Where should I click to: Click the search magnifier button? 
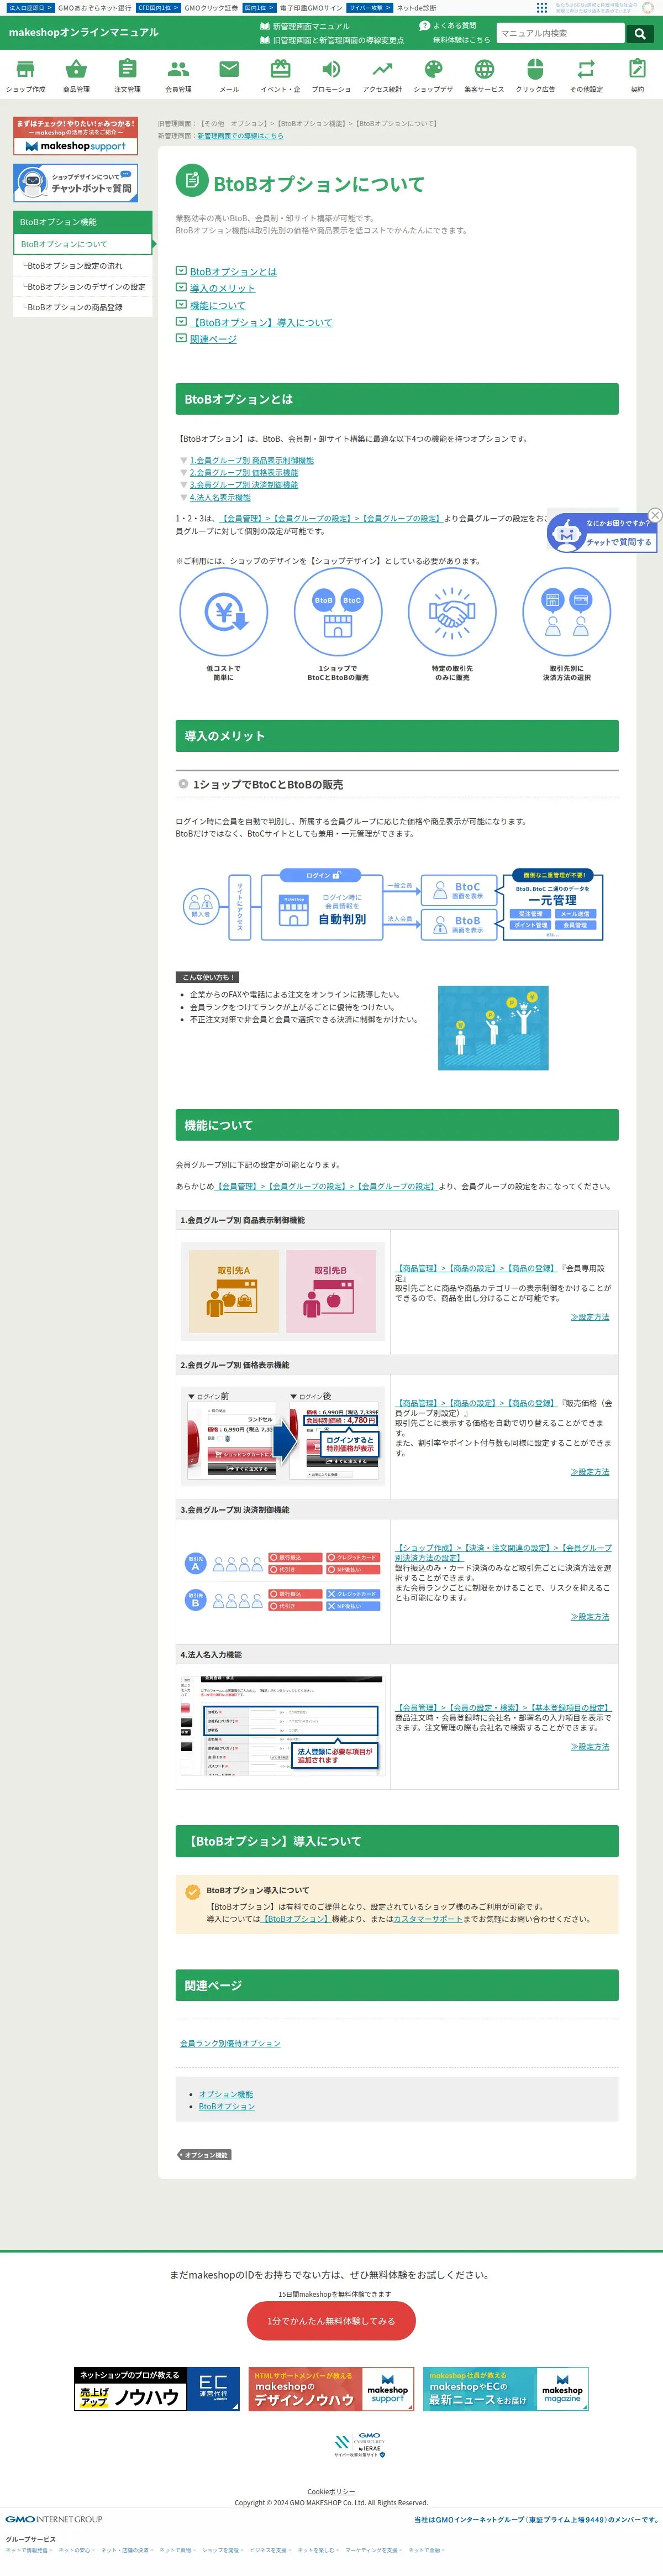640,33
